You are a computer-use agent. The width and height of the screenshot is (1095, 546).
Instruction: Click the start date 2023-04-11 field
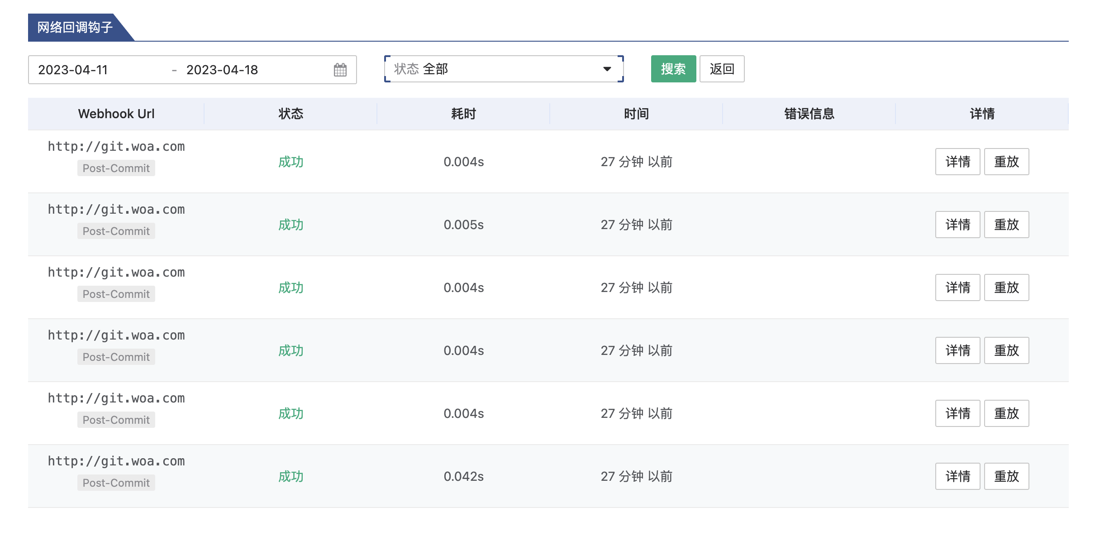click(x=73, y=70)
